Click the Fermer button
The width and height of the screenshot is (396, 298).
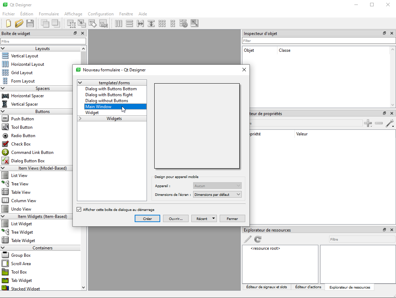(232, 219)
